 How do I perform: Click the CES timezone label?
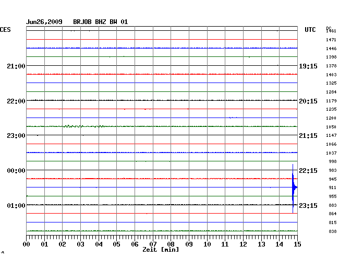tap(5, 30)
